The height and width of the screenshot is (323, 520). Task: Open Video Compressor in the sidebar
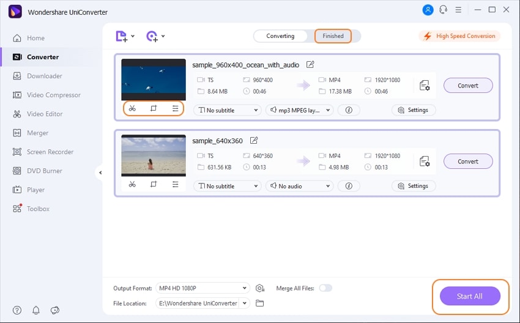click(54, 95)
